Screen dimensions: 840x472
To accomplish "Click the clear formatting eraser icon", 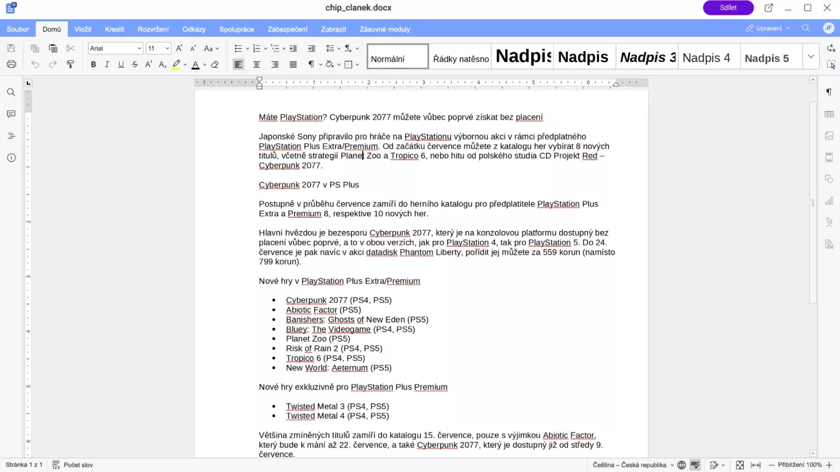I will [215, 65].
